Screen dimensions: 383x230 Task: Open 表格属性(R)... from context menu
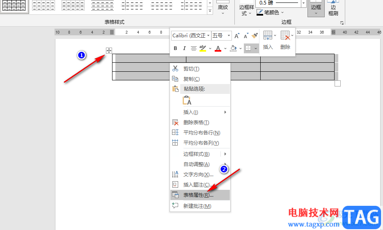pyautogui.click(x=200, y=195)
